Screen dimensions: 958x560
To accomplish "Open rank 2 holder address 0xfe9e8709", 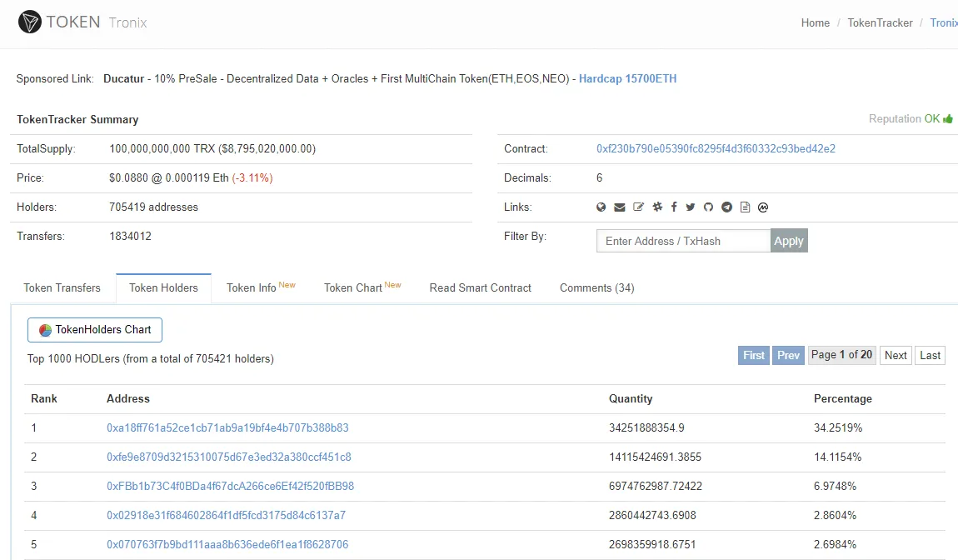I will (228, 457).
